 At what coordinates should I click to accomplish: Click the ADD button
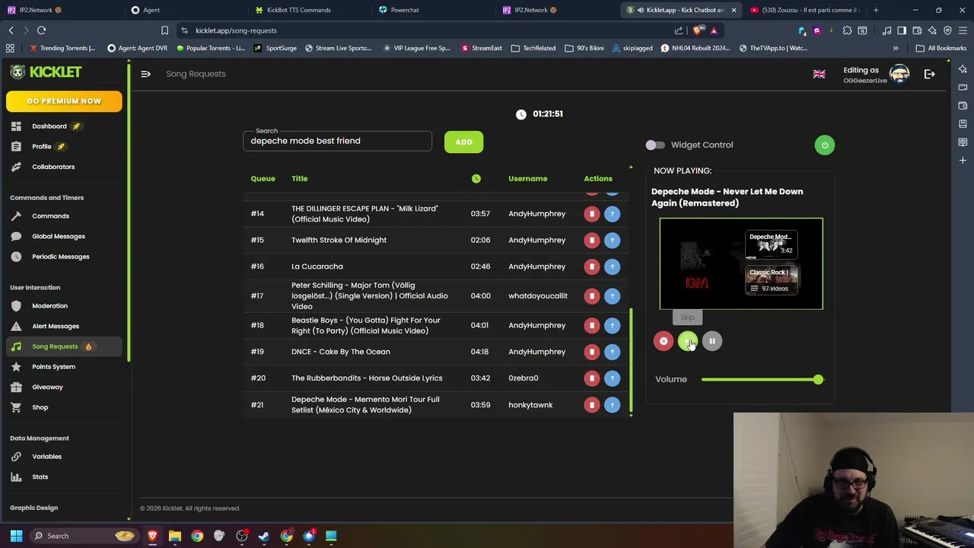click(463, 142)
